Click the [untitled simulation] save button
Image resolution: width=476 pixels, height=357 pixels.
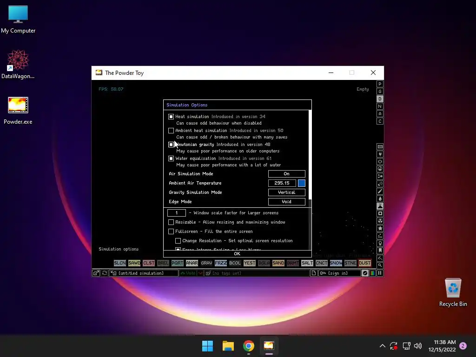pyautogui.click(x=144, y=273)
